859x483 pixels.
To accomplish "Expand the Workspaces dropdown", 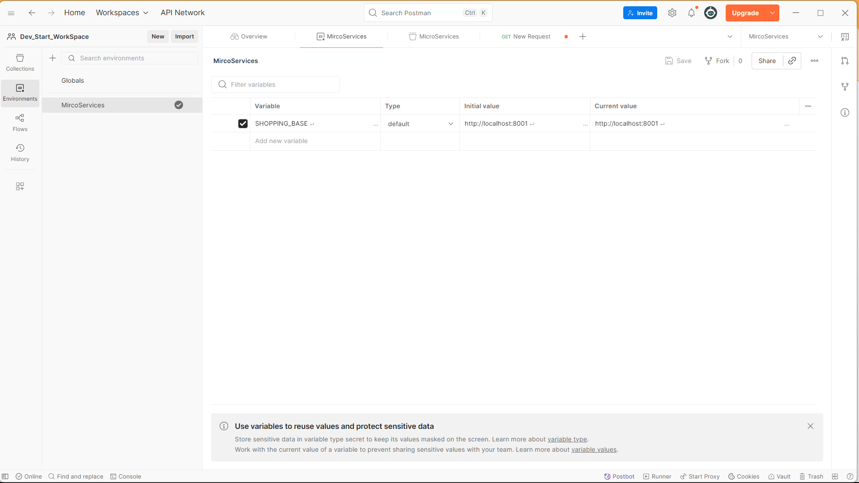I will click(x=122, y=13).
